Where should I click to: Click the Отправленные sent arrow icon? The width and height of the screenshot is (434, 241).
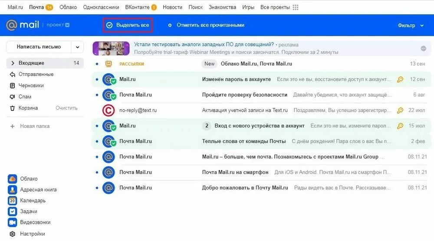[12, 75]
